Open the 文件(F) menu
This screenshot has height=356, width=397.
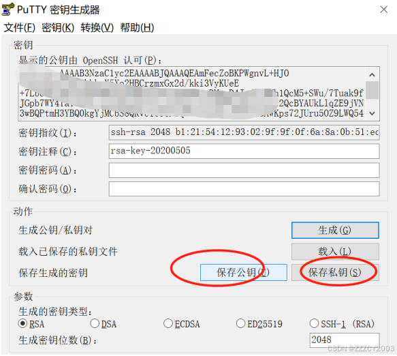[20, 27]
